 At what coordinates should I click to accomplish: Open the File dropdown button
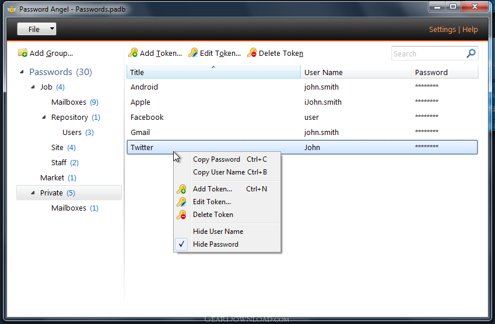(37, 29)
